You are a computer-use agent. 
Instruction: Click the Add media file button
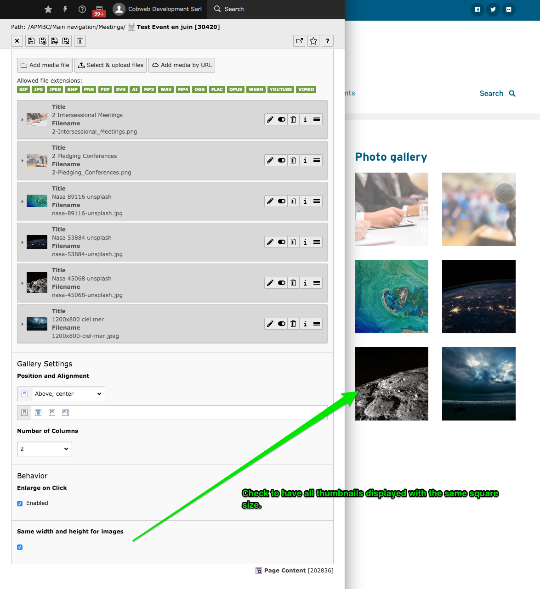tap(45, 65)
